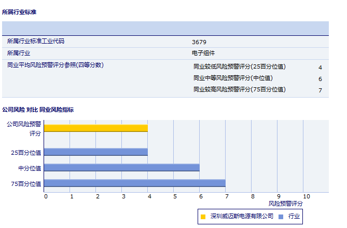Click the x-axis tick label 0
Screen dimensions: 347x228
tap(46, 196)
